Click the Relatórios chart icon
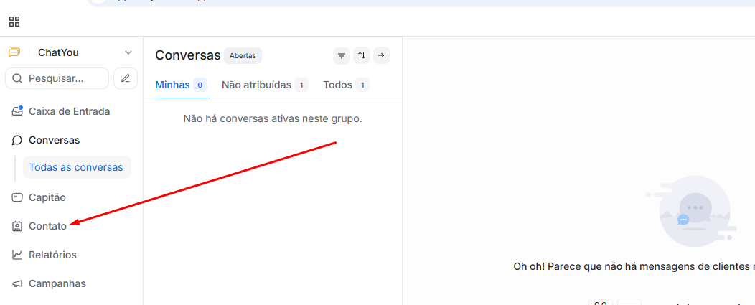 [x=17, y=255]
